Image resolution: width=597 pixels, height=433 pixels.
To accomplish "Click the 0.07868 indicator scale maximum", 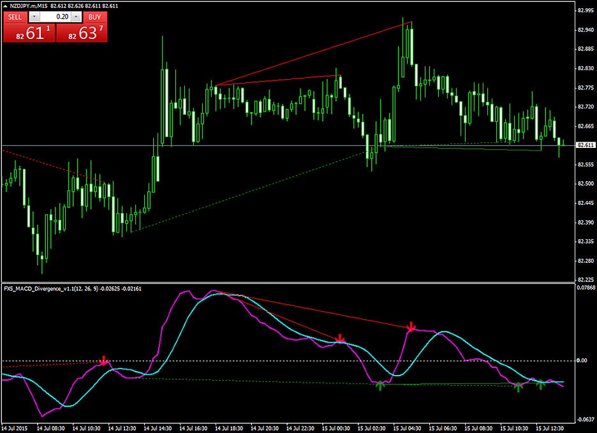I will 586,288.
